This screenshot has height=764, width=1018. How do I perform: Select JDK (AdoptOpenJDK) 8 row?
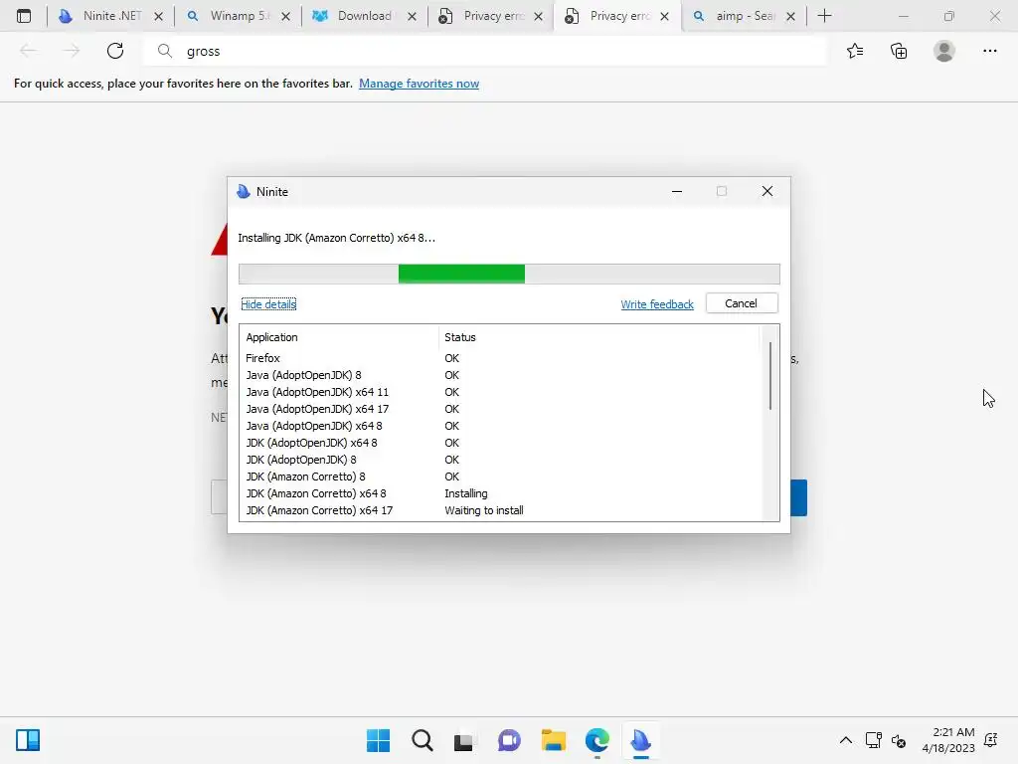(x=500, y=460)
